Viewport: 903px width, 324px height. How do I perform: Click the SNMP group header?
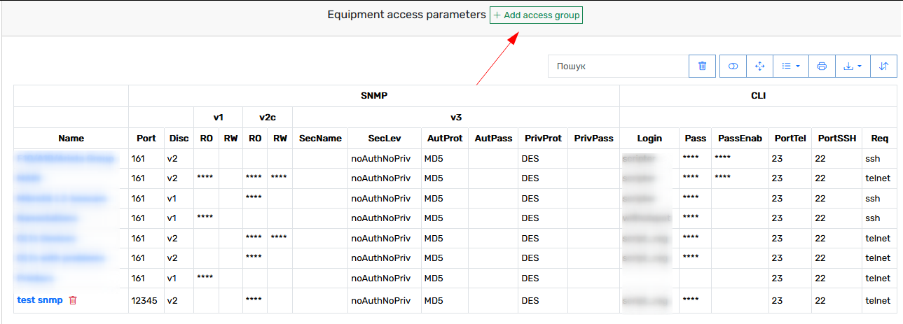[x=374, y=96]
